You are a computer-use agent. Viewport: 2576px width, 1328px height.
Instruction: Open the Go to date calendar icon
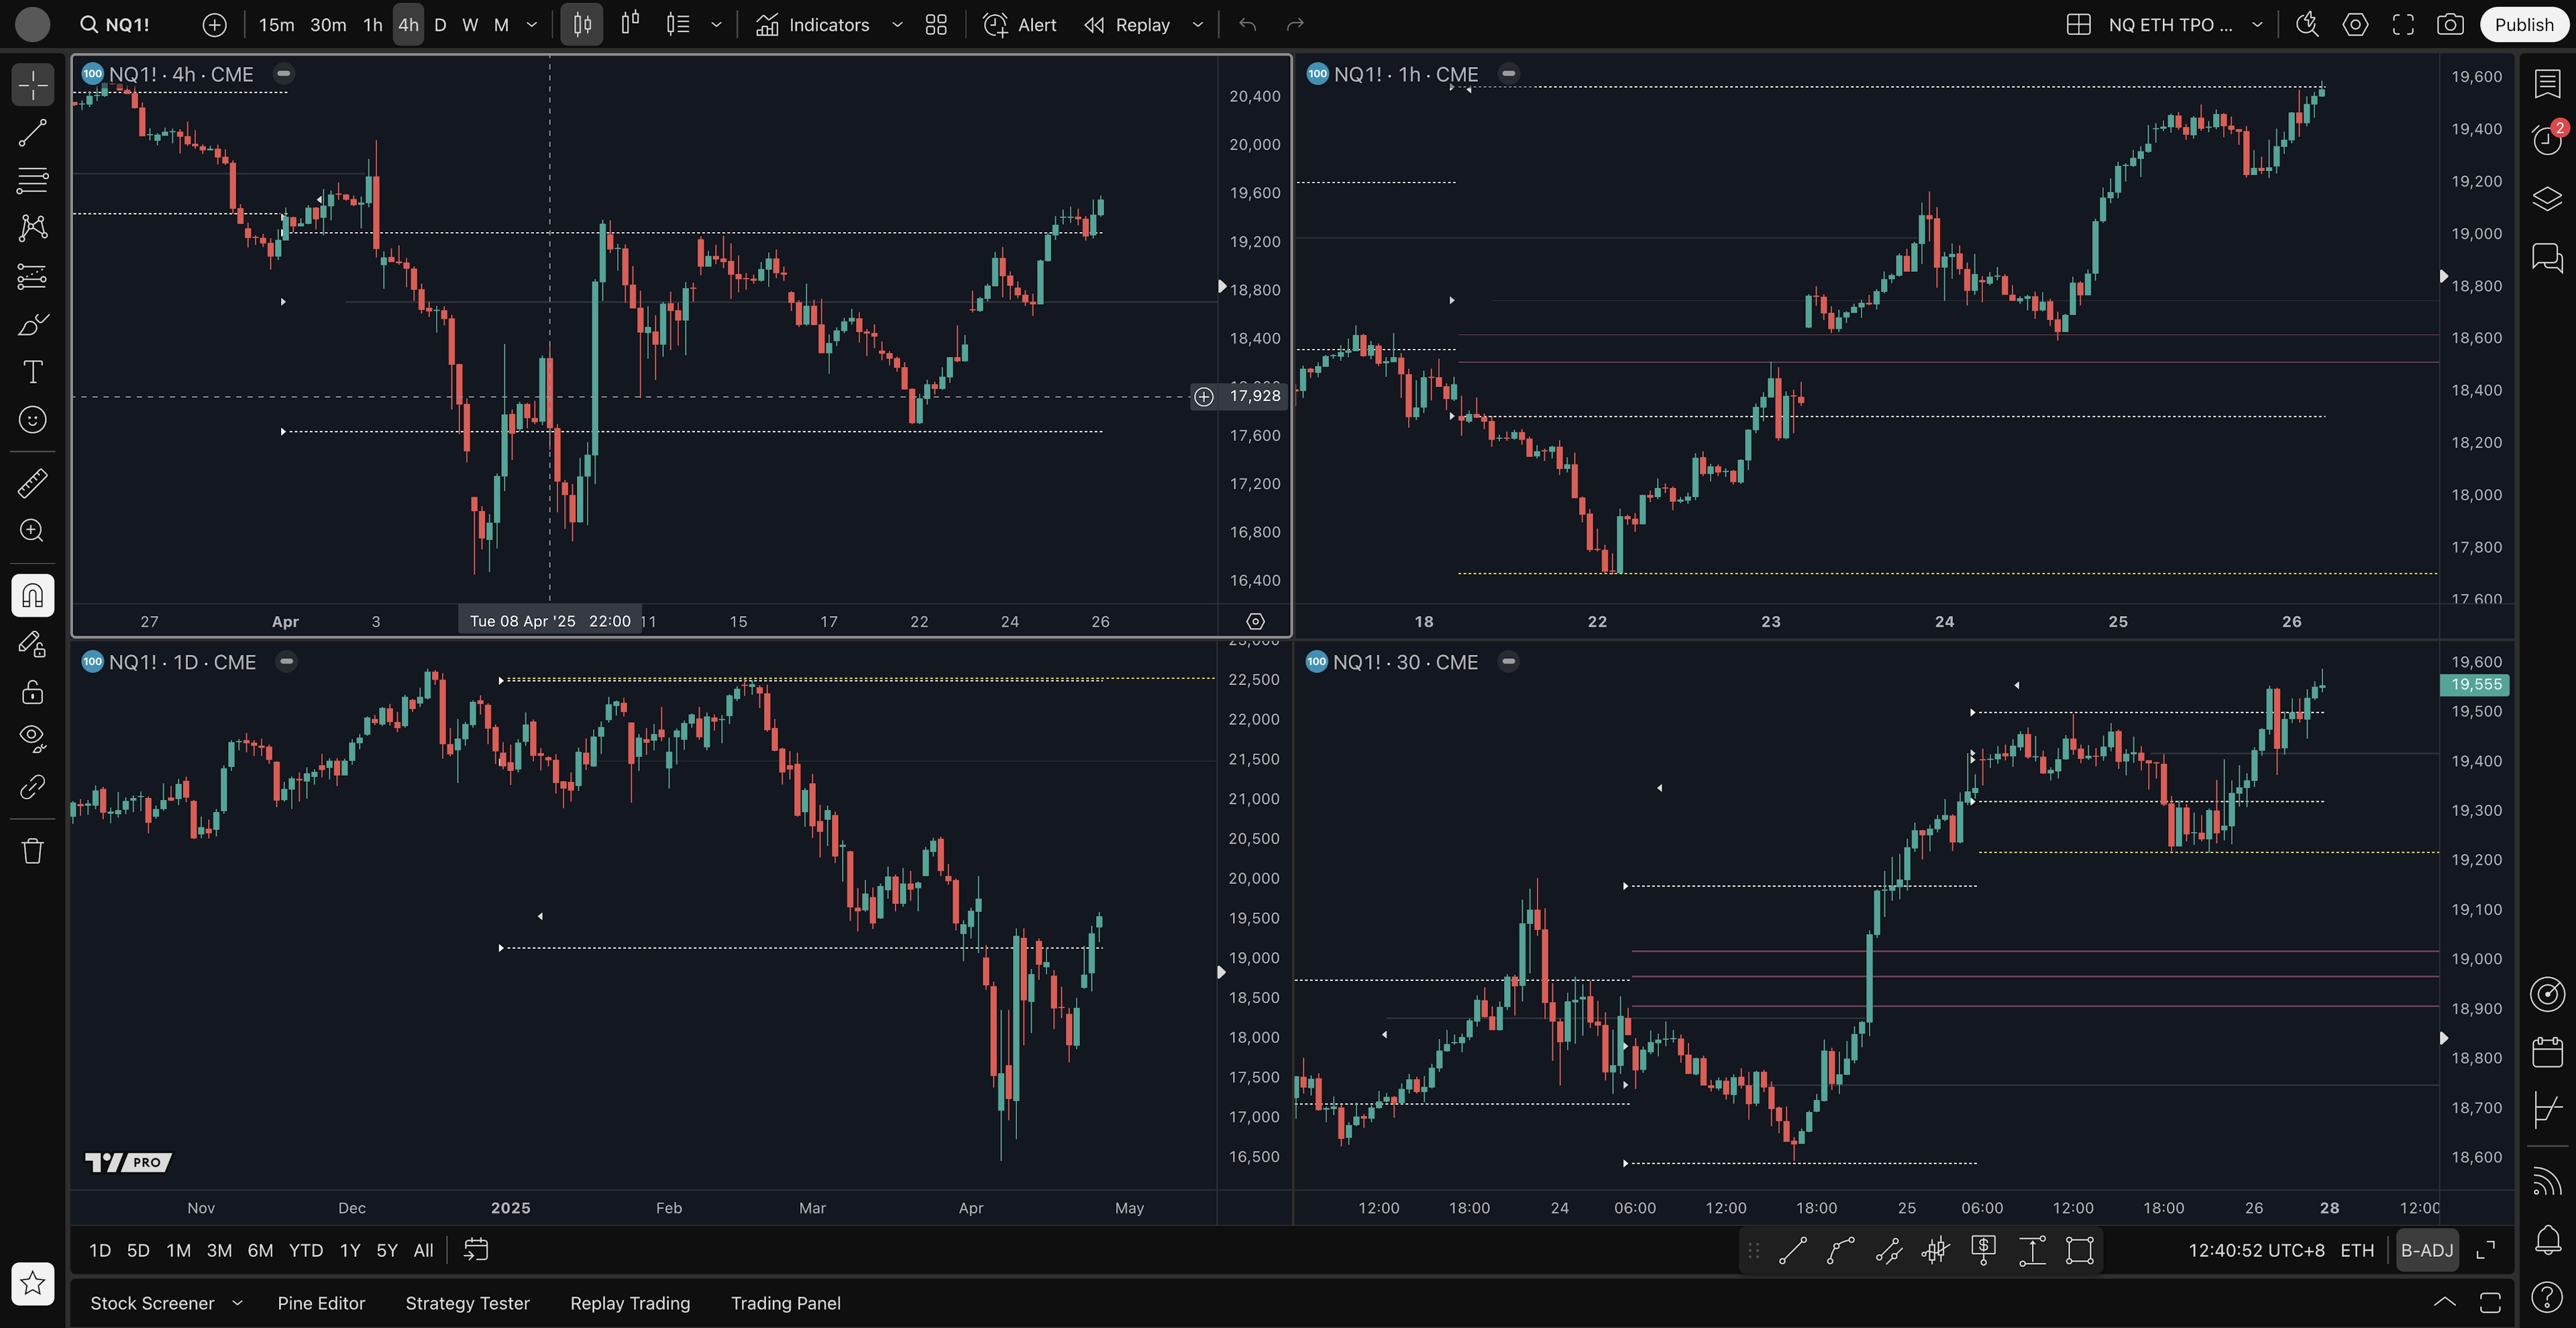point(476,1250)
